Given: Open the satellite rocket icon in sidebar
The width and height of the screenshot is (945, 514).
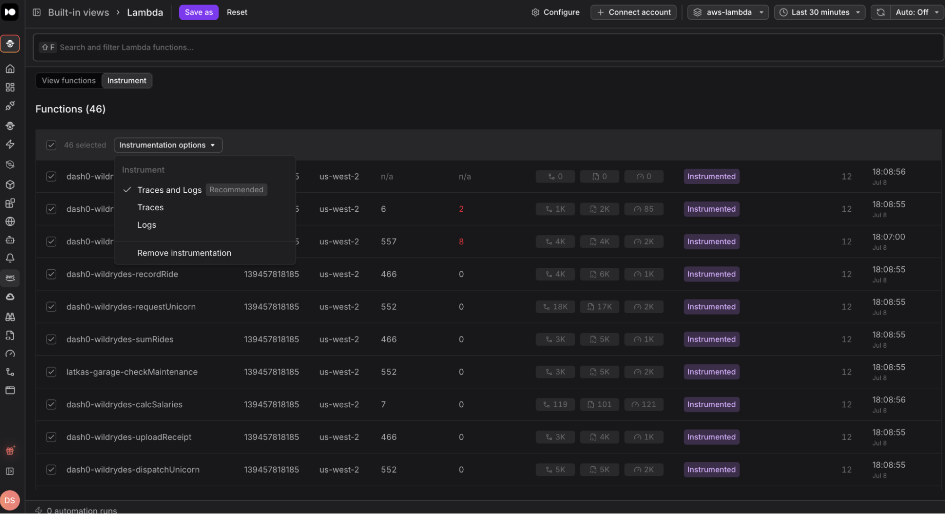Looking at the screenshot, I should [10, 106].
